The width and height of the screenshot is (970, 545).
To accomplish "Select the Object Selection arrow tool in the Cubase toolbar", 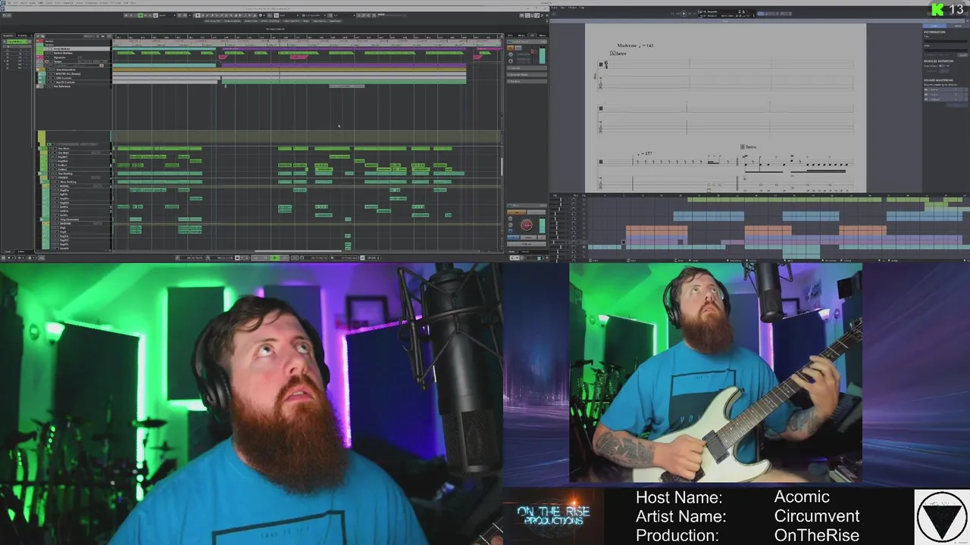I will click(198, 15).
